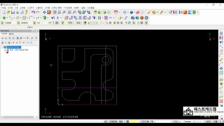Click the help question icon in operations manager
The image size is (224, 126).
(x=36, y=38)
